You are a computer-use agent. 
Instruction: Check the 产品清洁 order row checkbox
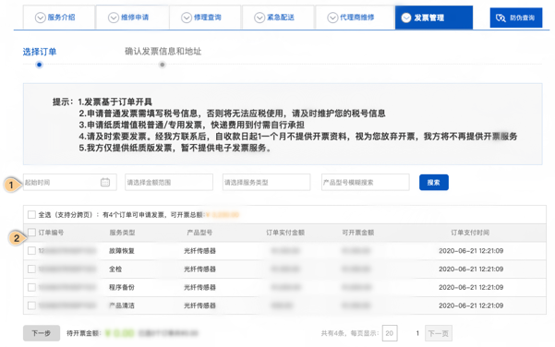(x=31, y=305)
